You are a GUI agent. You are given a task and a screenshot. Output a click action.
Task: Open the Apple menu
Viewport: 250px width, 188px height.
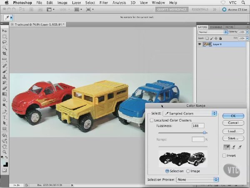tap(7, 3)
